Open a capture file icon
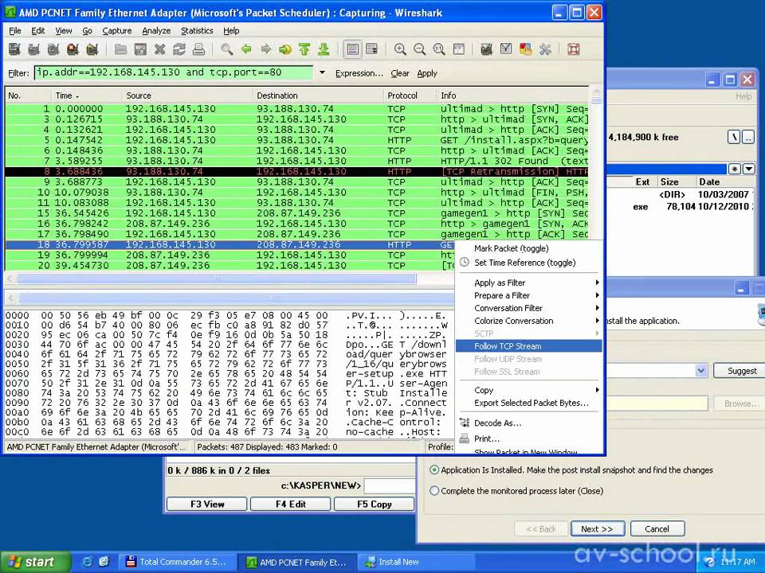The width and height of the screenshot is (765, 573). coord(120,49)
